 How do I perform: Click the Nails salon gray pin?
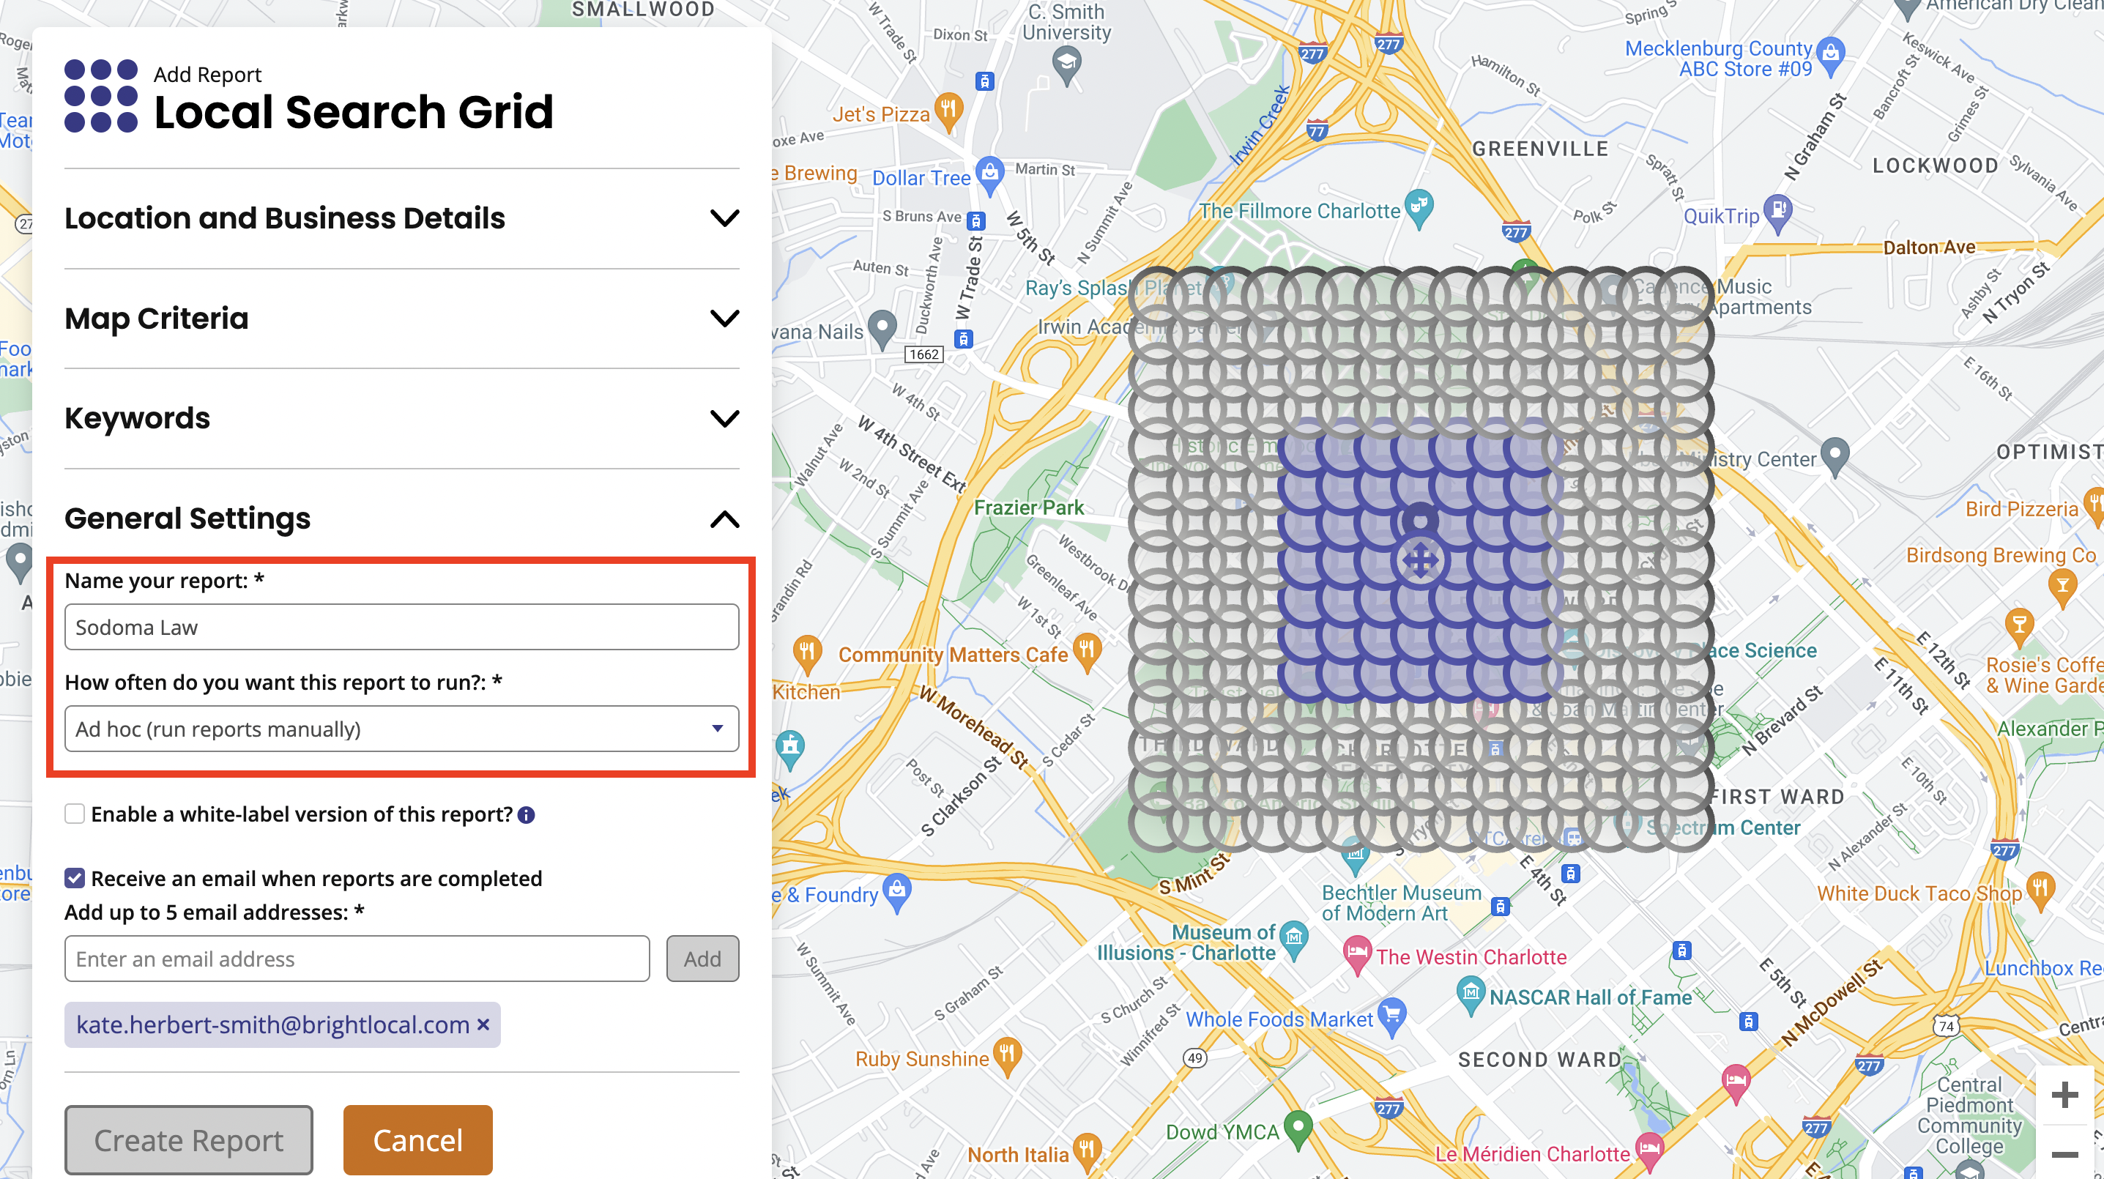click(882, 329)
